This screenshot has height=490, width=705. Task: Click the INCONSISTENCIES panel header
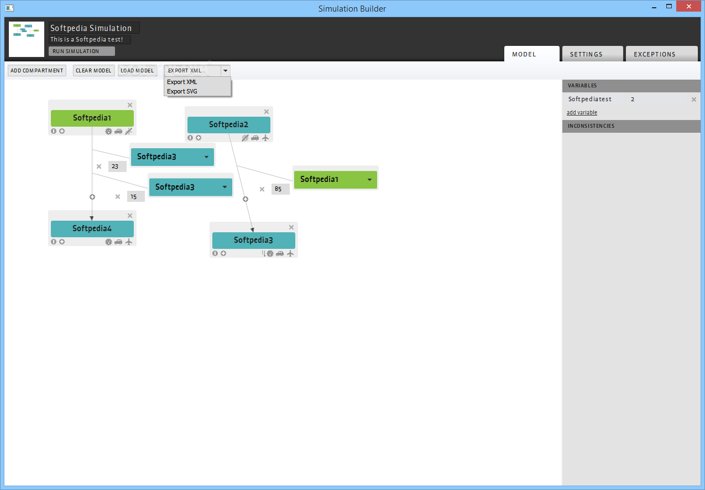tap(631, 126)
